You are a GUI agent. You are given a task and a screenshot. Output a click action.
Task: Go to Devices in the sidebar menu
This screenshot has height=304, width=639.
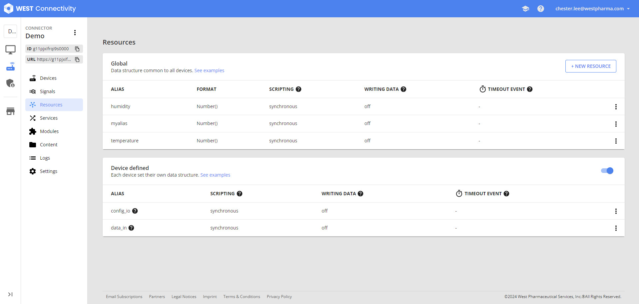tap(48, 78)
